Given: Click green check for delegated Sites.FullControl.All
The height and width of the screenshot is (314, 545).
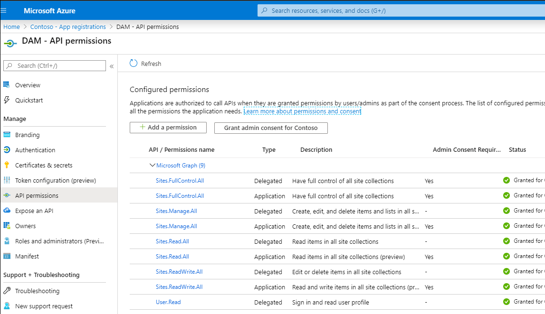Looking at the screenshot, I should pyautogui.click(x=507, y=180).
